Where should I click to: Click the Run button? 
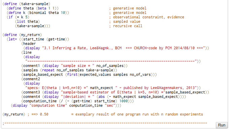(222, 125)
